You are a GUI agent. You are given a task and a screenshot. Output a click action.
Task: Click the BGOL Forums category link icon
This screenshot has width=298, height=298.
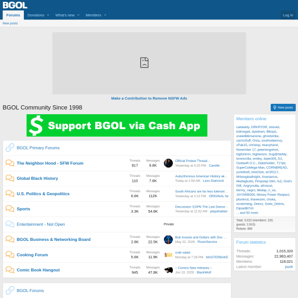10,291
